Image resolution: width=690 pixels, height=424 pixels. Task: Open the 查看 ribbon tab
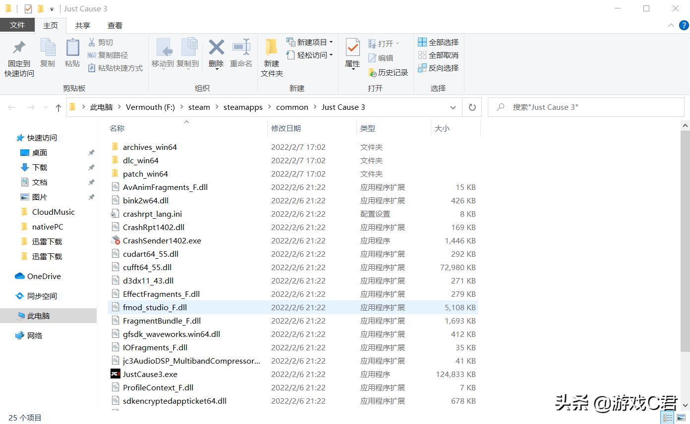coord(115,26)
